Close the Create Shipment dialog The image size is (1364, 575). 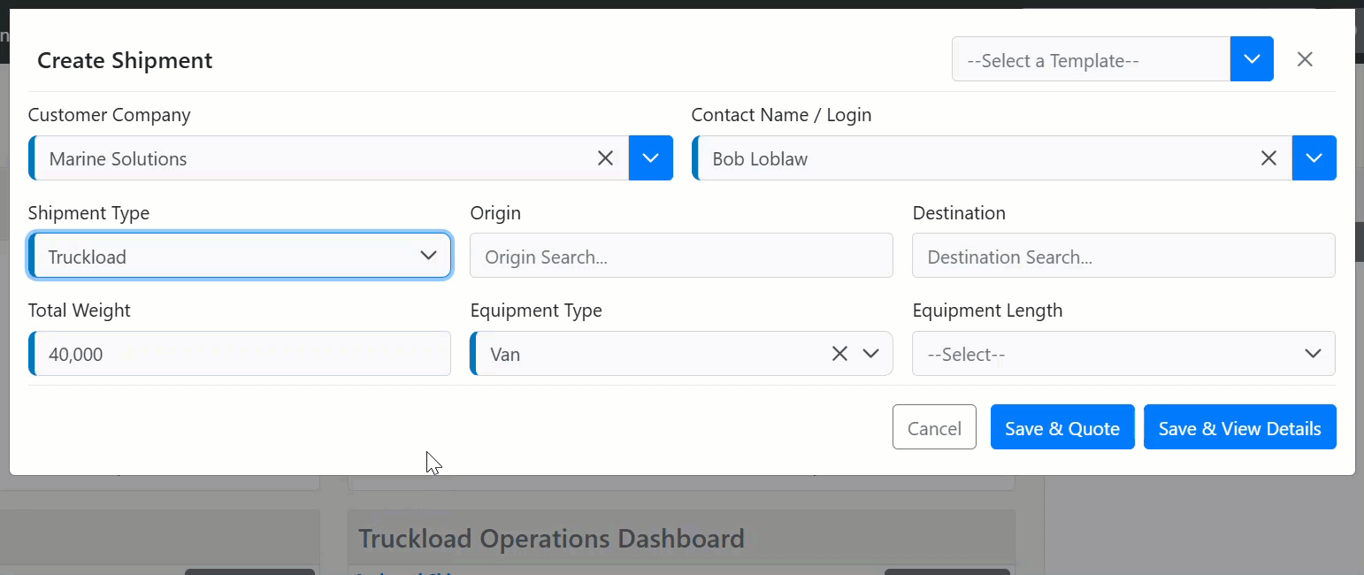(x=1305, y=59)
